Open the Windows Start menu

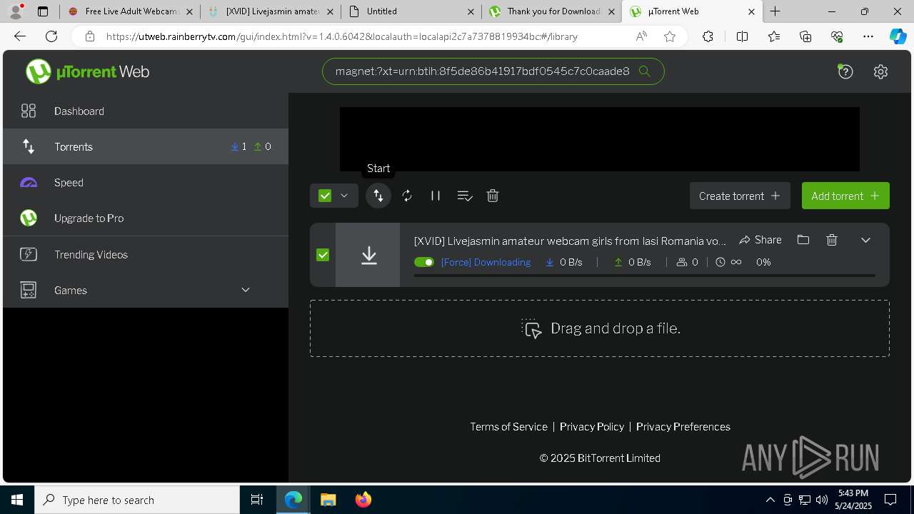click(x=17, y=500)
